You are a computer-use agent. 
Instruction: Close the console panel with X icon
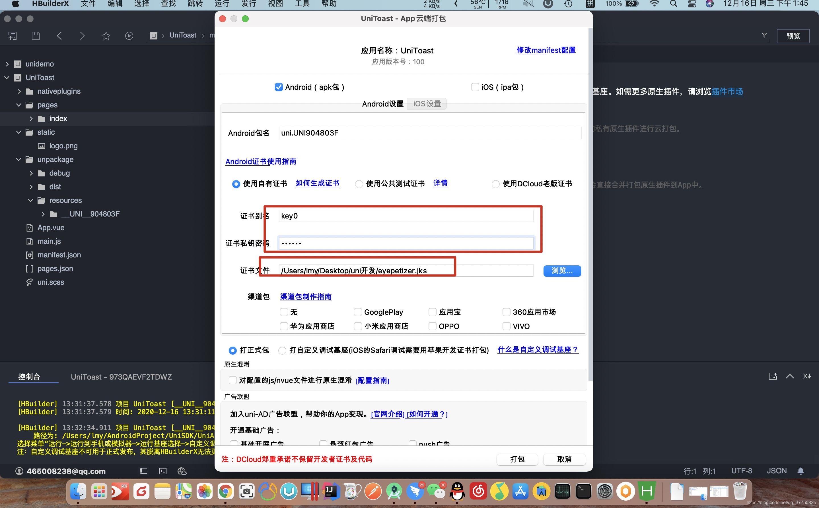[807, 376]
